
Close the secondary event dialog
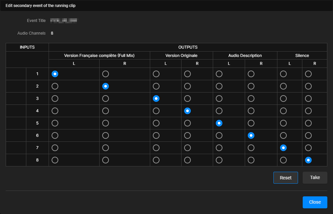[315, 202]
